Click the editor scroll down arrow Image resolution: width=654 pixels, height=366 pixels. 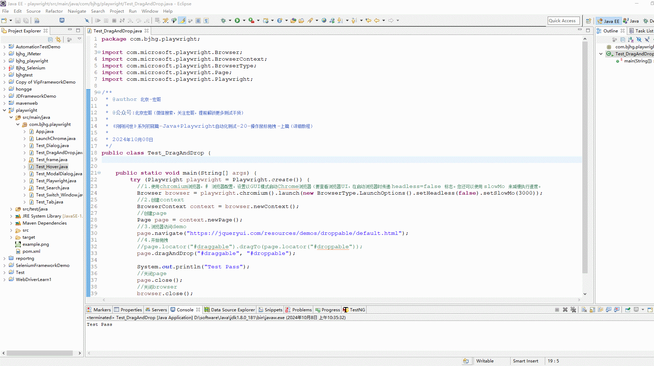tap(585, 294)
